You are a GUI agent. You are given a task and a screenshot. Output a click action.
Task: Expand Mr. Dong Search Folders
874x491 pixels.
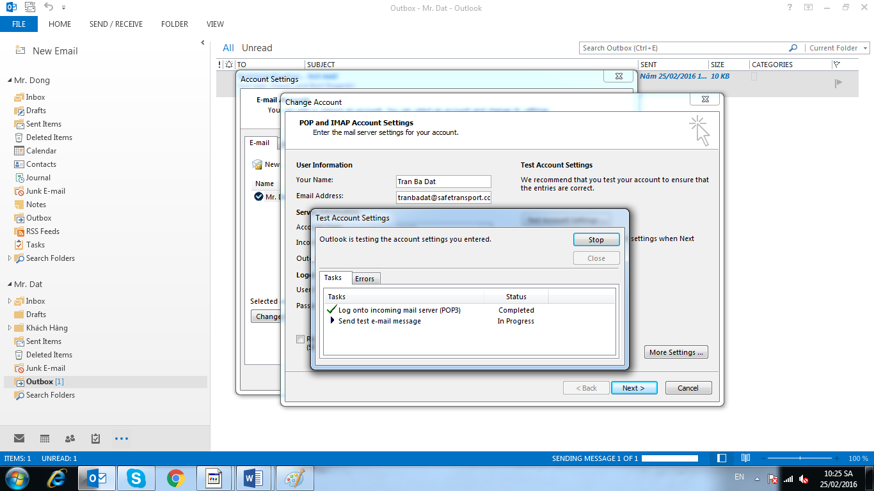(x=10, y=258)
